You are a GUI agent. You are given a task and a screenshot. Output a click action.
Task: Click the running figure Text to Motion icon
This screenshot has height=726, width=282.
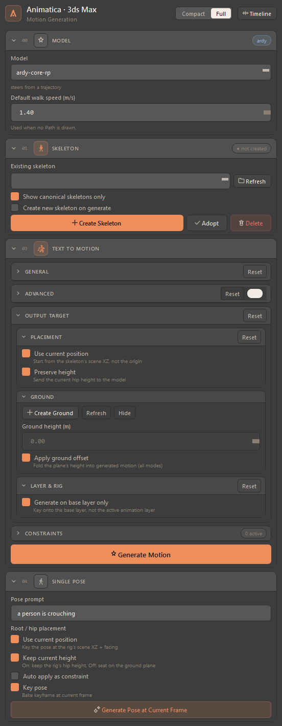tap(41, 248)
